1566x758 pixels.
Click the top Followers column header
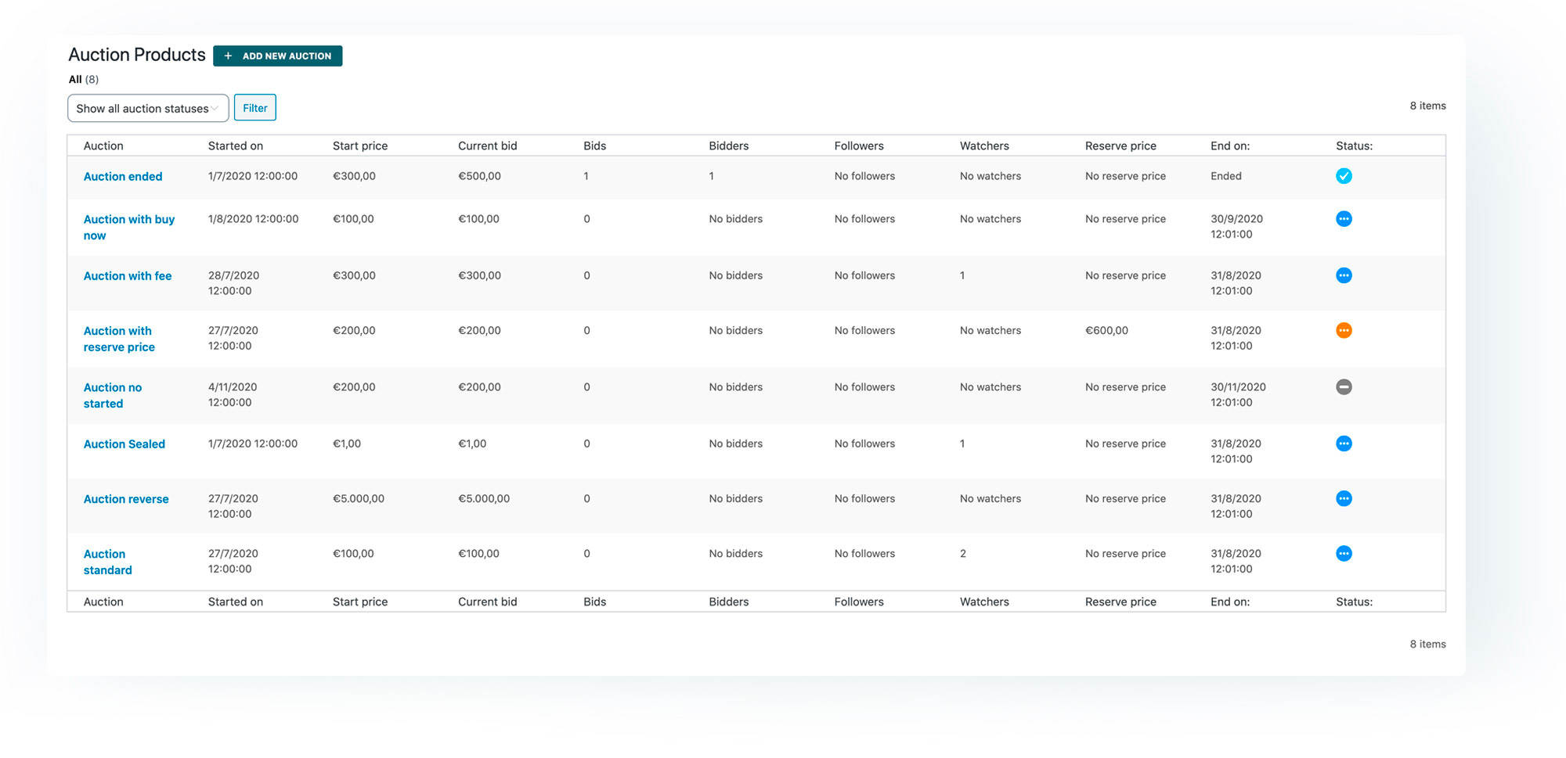859,145
